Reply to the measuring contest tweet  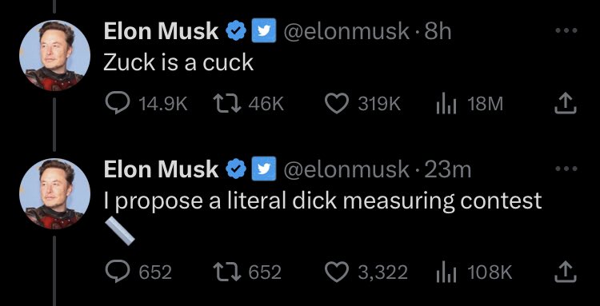117,272
